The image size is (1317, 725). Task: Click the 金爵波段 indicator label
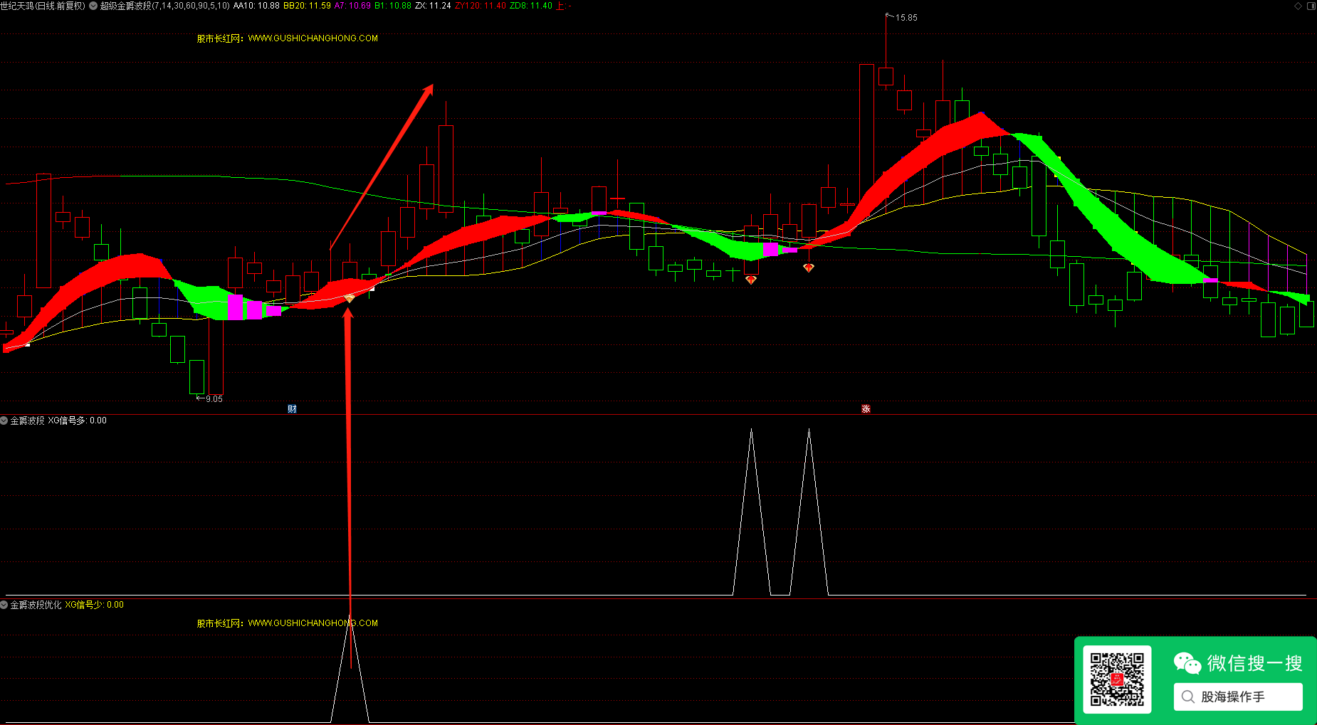27,420
